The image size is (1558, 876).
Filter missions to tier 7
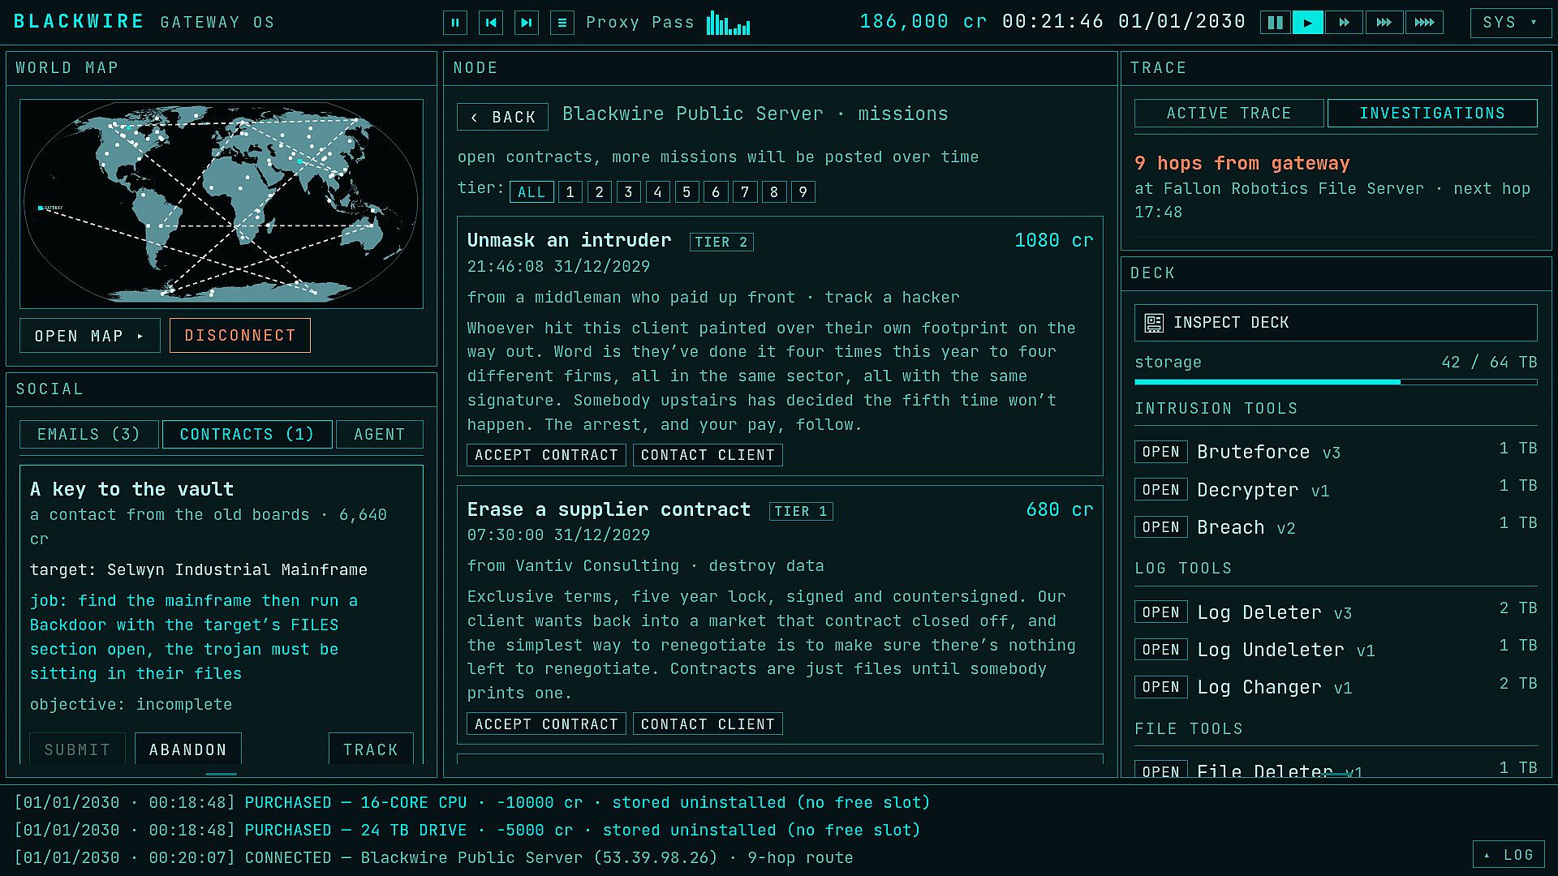(745, 192)
